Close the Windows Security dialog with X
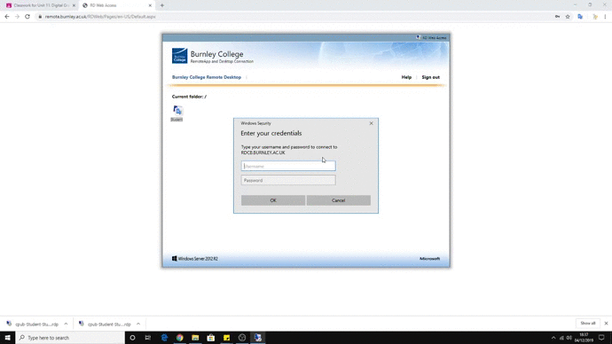The width and height of the screenshot is (612, 344). pos(371,123)
